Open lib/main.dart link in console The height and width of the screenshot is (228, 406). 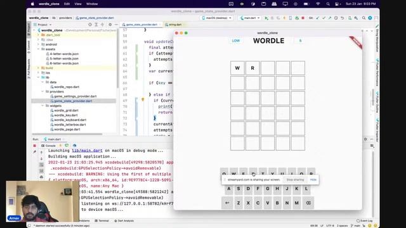[88, 151]
